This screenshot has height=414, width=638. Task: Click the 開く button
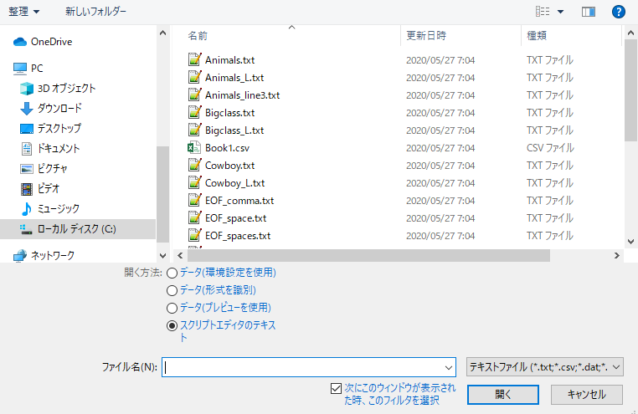(503, 395)
